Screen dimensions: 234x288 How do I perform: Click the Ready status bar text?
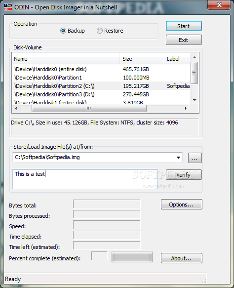pyautogui.click(x=13, y=279)
